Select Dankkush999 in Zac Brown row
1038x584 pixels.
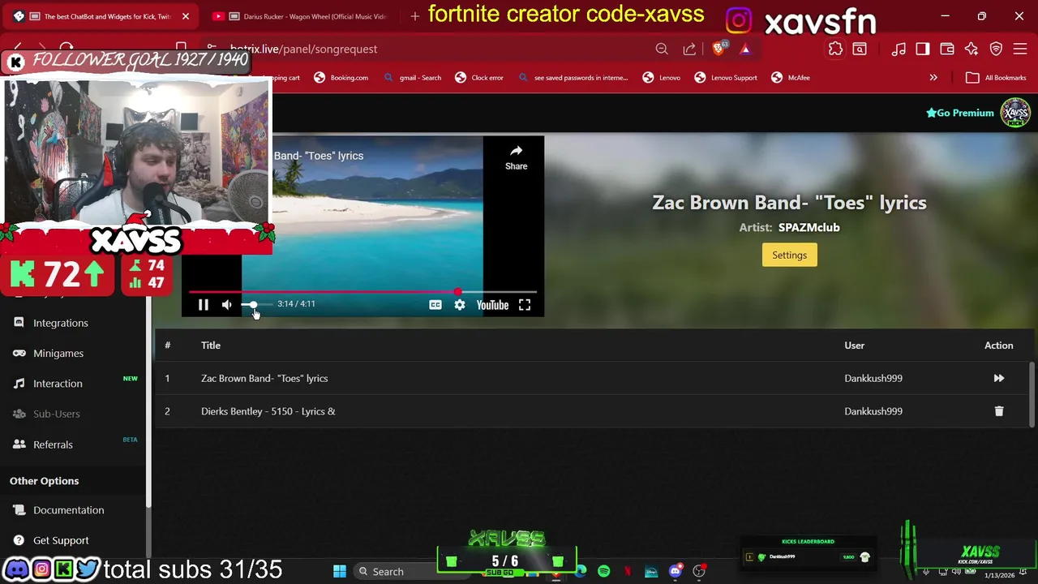[873, 378]
